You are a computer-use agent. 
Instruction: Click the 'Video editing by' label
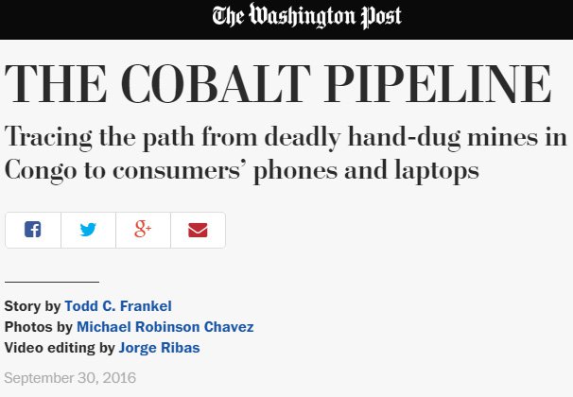click(x=60, y=348)
